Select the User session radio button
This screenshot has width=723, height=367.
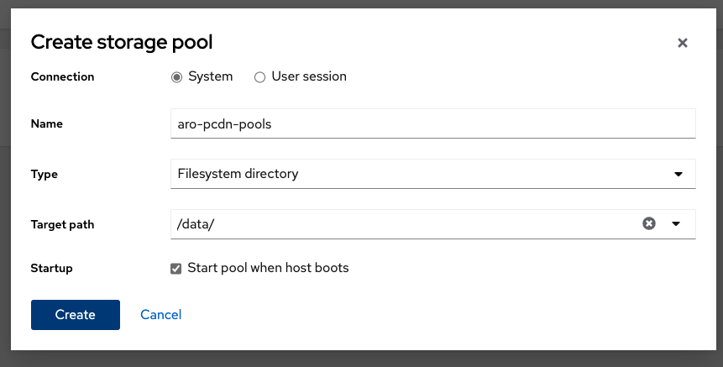tap(259, 77)
